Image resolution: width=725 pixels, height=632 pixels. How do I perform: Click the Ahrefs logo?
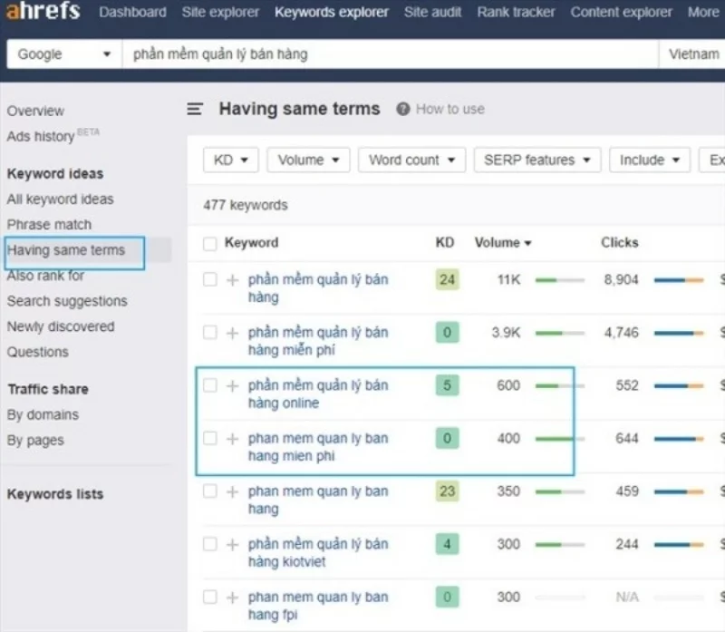point(43,12)
